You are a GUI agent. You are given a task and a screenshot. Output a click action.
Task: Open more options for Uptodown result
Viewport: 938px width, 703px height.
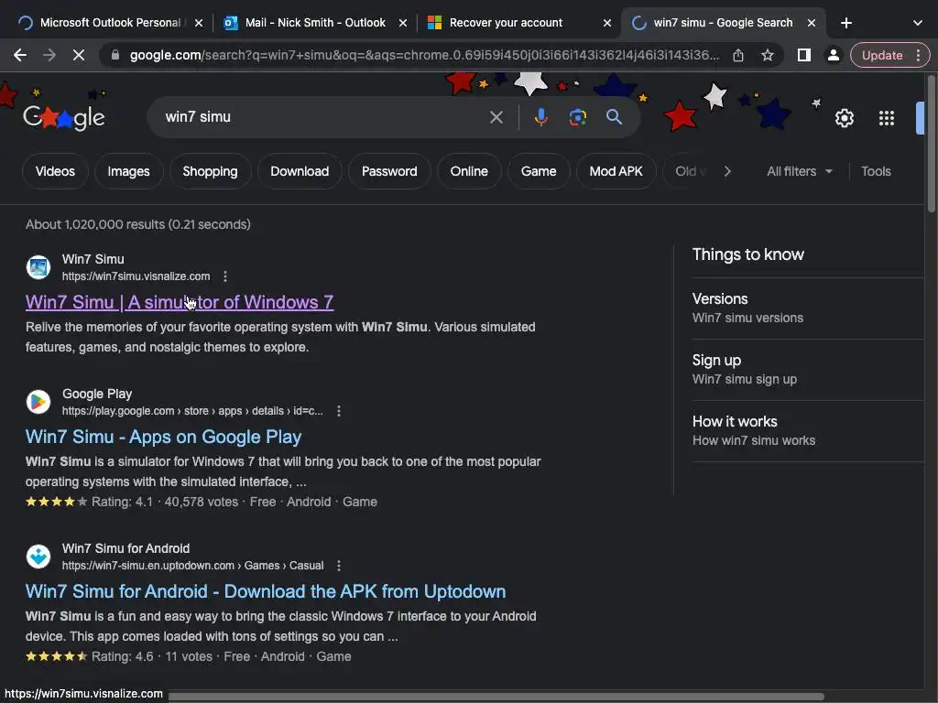tap(339, 566)
